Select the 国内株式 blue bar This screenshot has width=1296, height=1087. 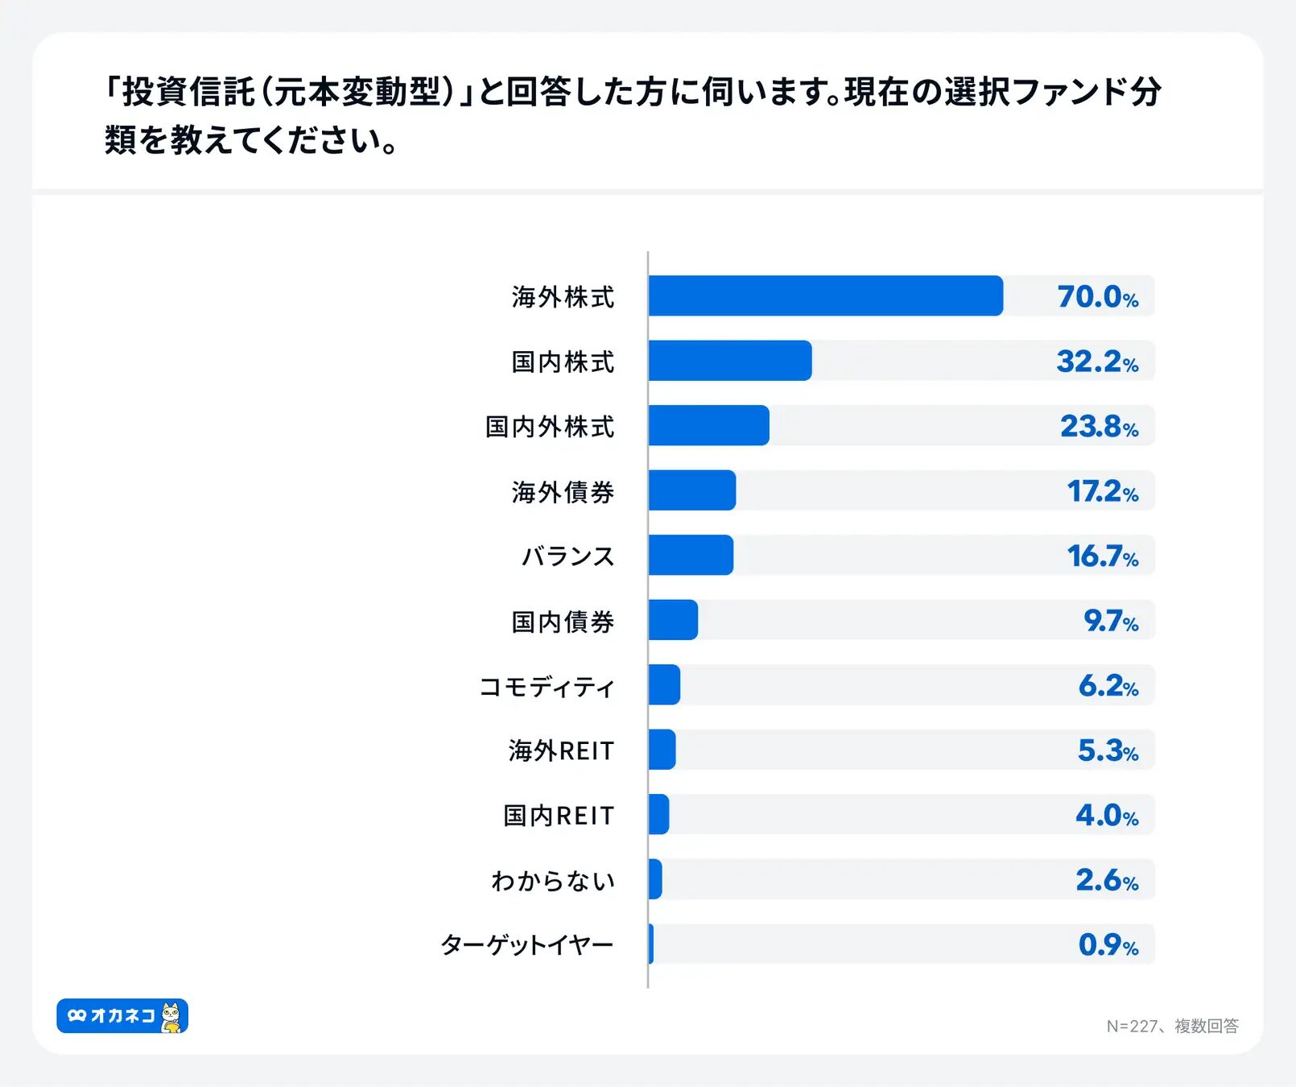[729, 361]
